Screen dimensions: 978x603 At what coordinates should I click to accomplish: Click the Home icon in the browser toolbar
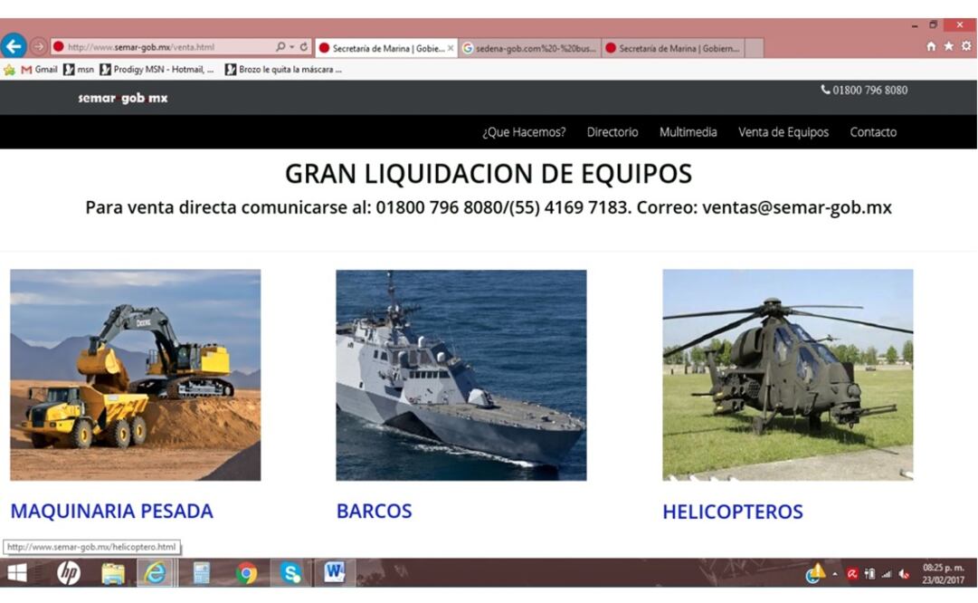point(932,48)
